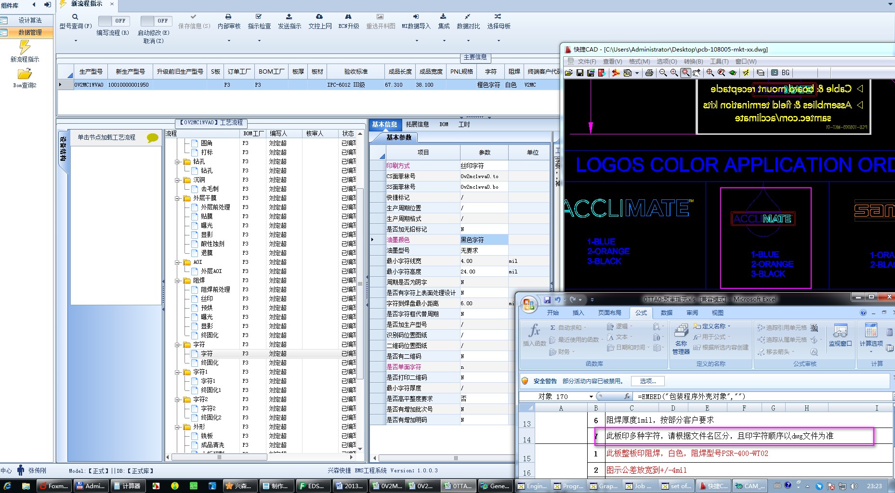Open file icon in 快捷CAD toolbar

[x=569, y=73]
